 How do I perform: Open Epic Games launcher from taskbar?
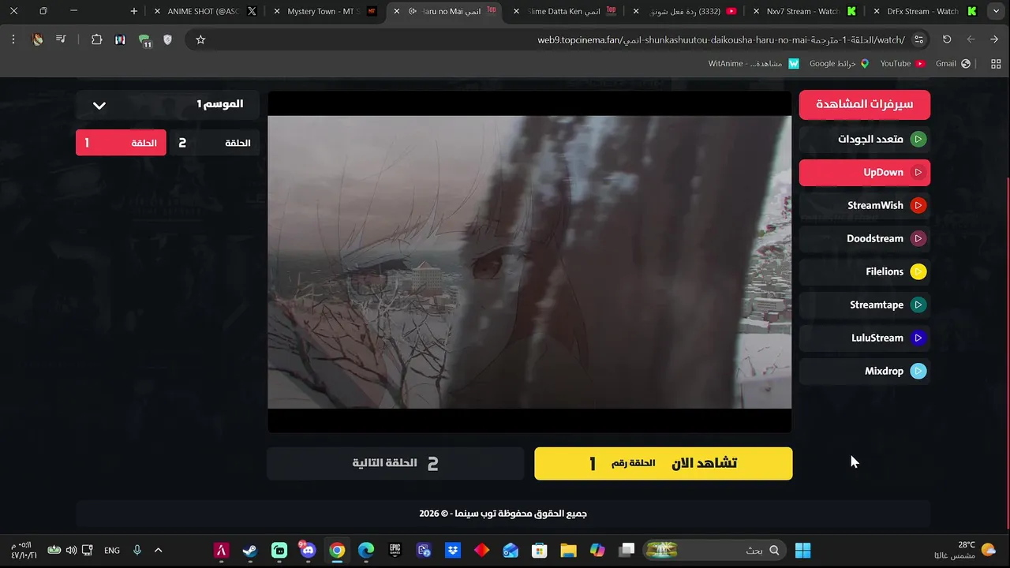[x=395, y=550]
